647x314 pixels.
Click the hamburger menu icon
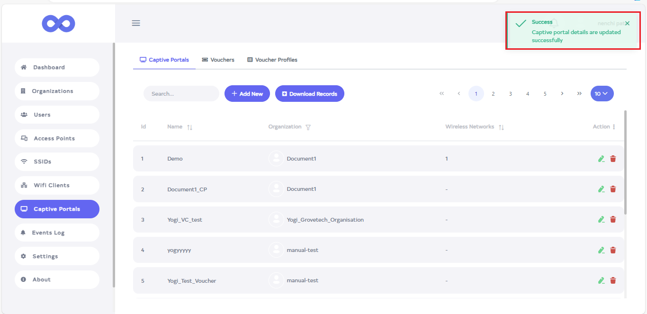coord(136,23)
